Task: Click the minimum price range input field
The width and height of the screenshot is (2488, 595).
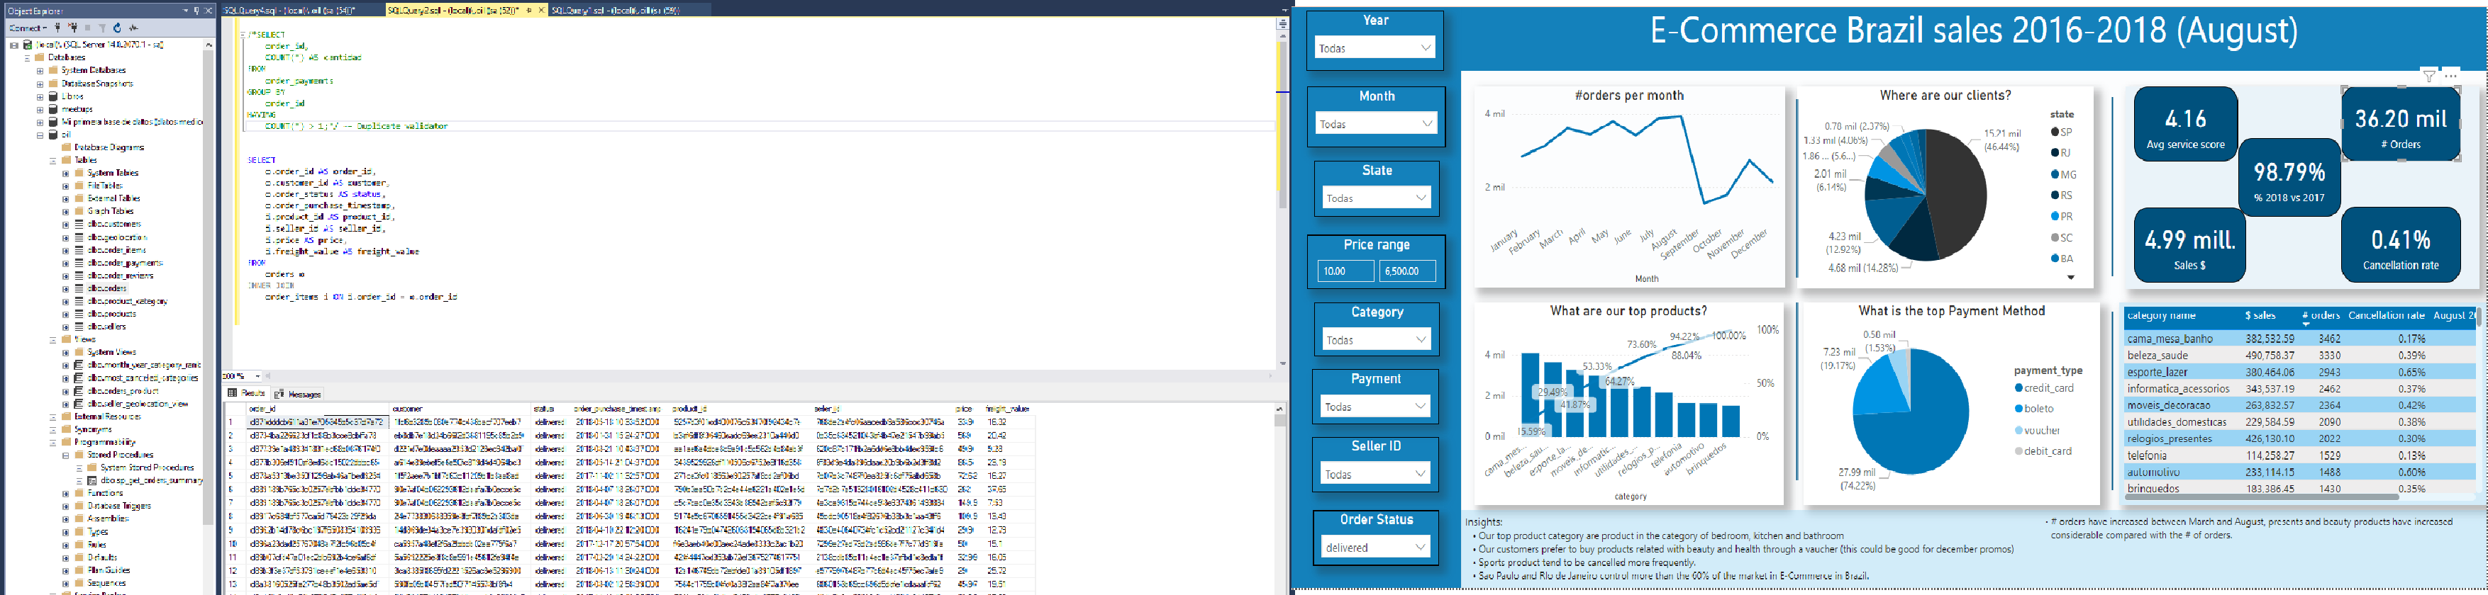Action: pyautogui.click(x=1345, y=271)
